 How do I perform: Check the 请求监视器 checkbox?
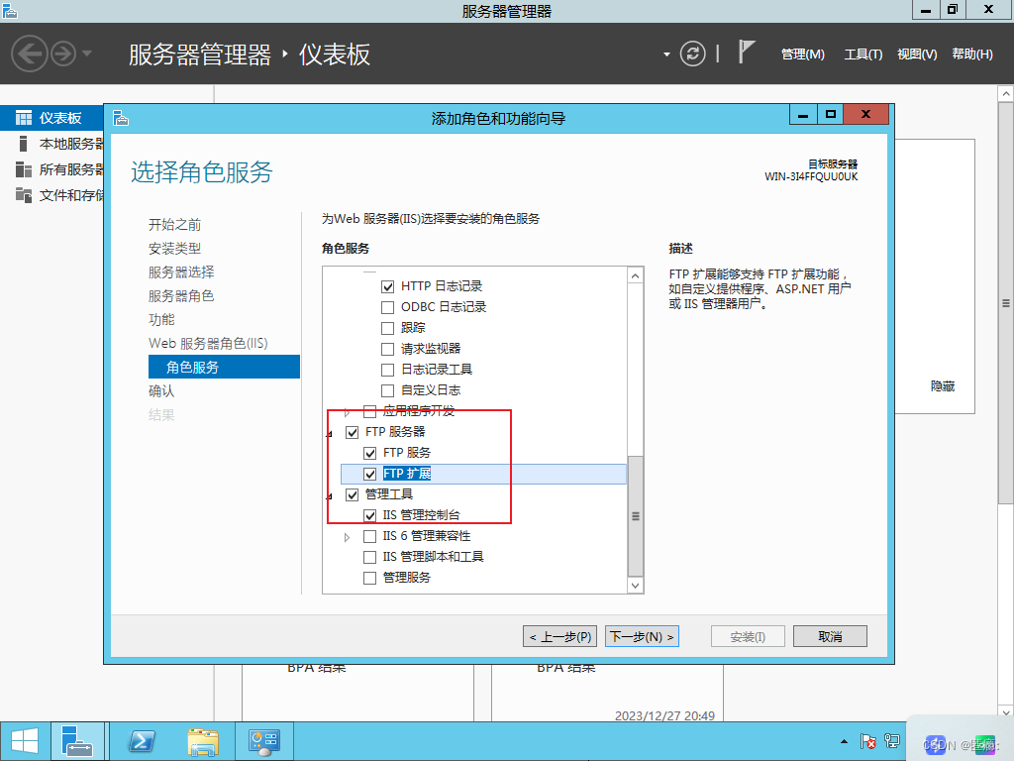pyautogui.click(x=387, y=350)
